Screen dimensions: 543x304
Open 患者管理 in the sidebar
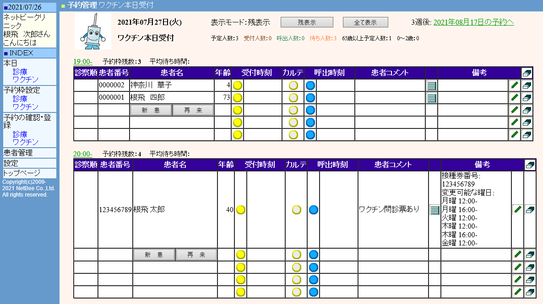click(18, 153)
